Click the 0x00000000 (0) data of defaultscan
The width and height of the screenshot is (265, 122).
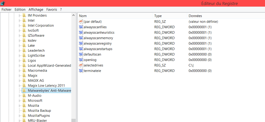200,54
